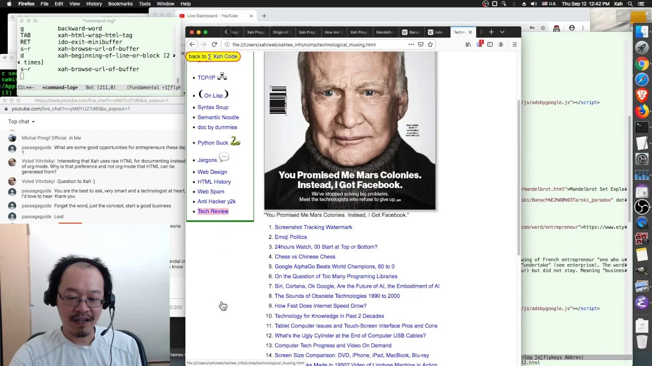652x366 pixels.
Task: Open page actions ellipsis menu
Action: 411,45
